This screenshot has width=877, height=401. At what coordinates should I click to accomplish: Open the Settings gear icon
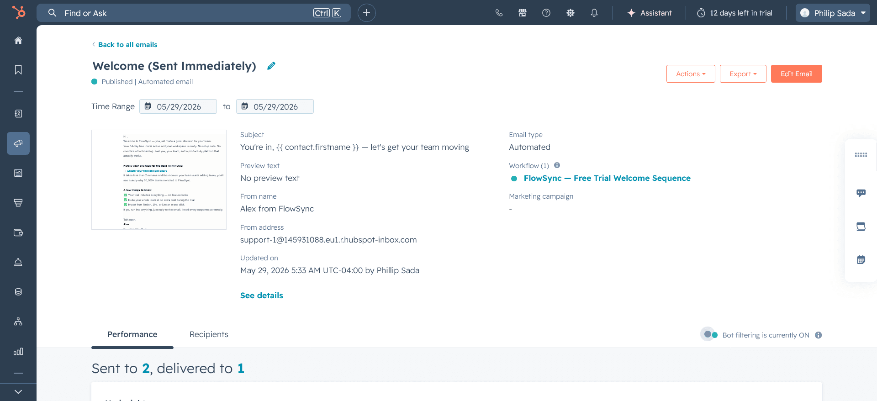coord(570,13)
